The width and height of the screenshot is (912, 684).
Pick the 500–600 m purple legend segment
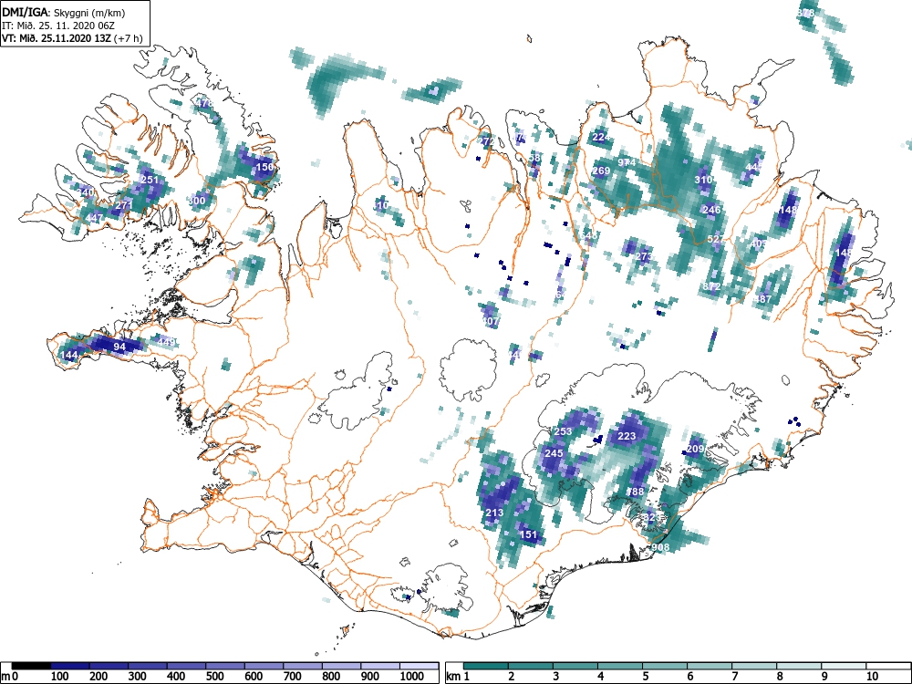225,666
